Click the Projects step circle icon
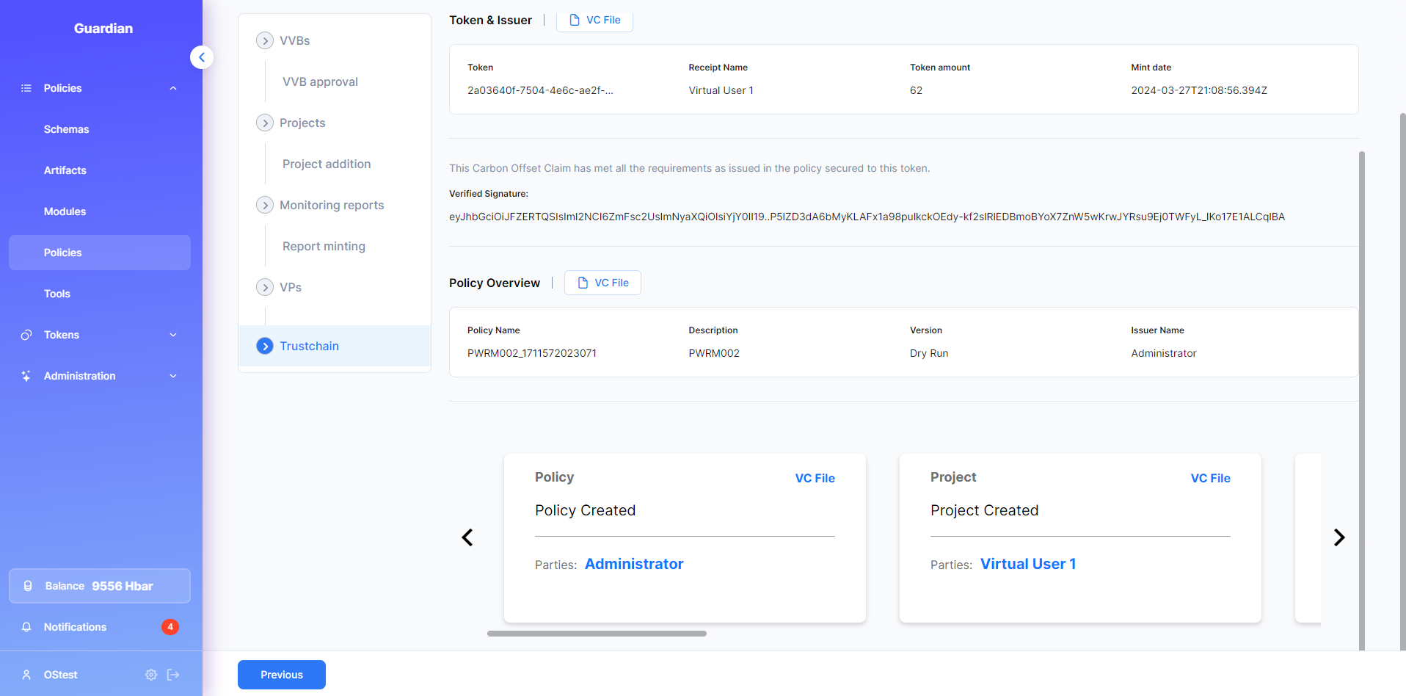Viewport: 1406px width, 696px height. (265, 123)
